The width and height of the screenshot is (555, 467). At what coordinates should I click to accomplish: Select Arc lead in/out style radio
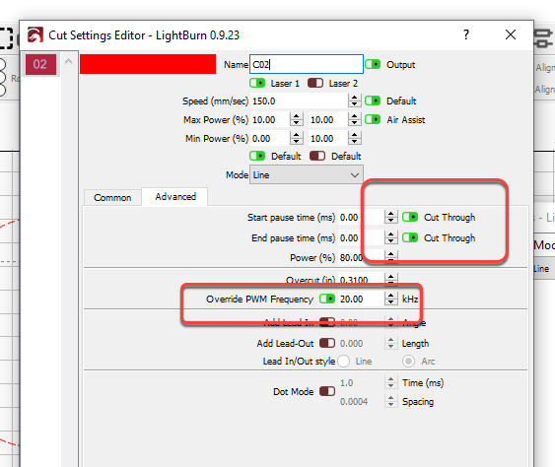point(408,362)
